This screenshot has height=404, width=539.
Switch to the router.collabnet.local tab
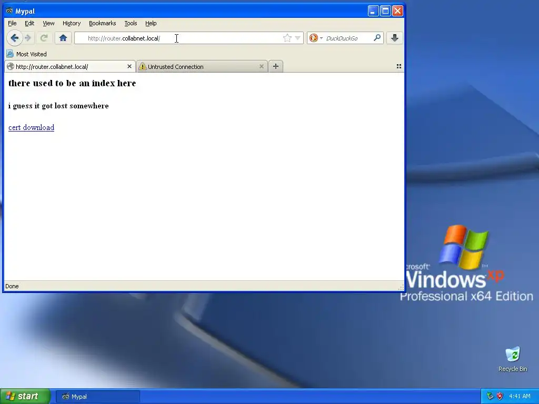pos(70,67)
